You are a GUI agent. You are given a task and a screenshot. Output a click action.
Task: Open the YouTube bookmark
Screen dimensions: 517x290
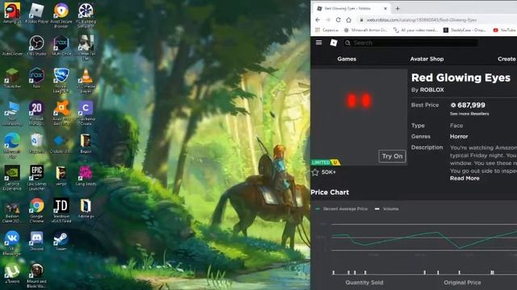[504, 30]
